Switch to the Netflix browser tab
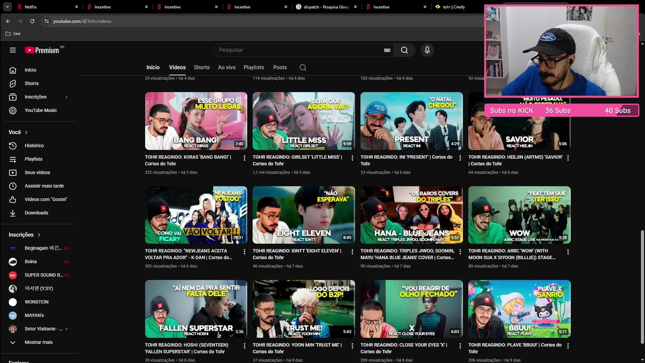 pos(47,7)
